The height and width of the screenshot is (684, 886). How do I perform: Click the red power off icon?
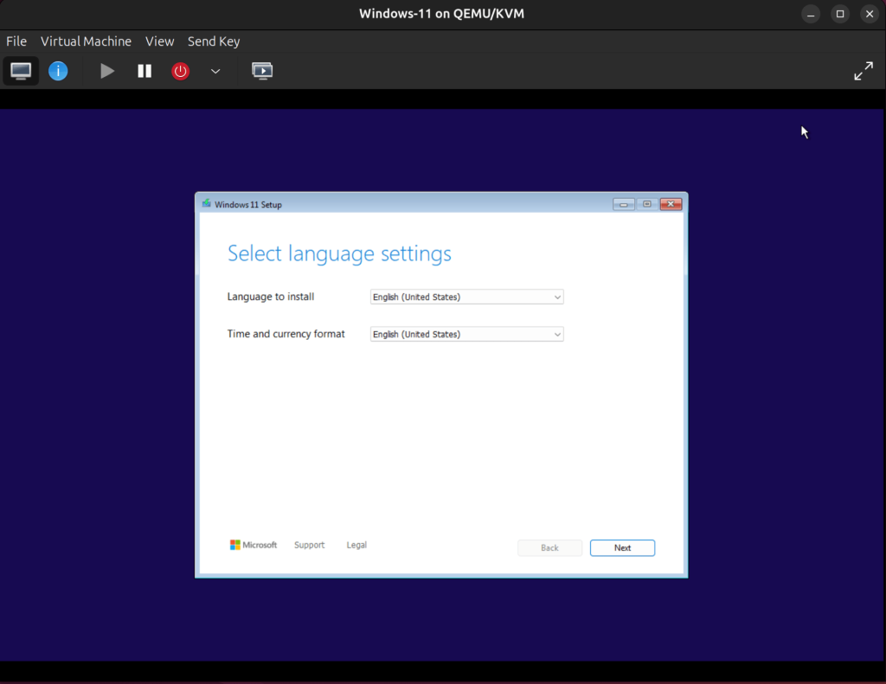coord(180,71)
